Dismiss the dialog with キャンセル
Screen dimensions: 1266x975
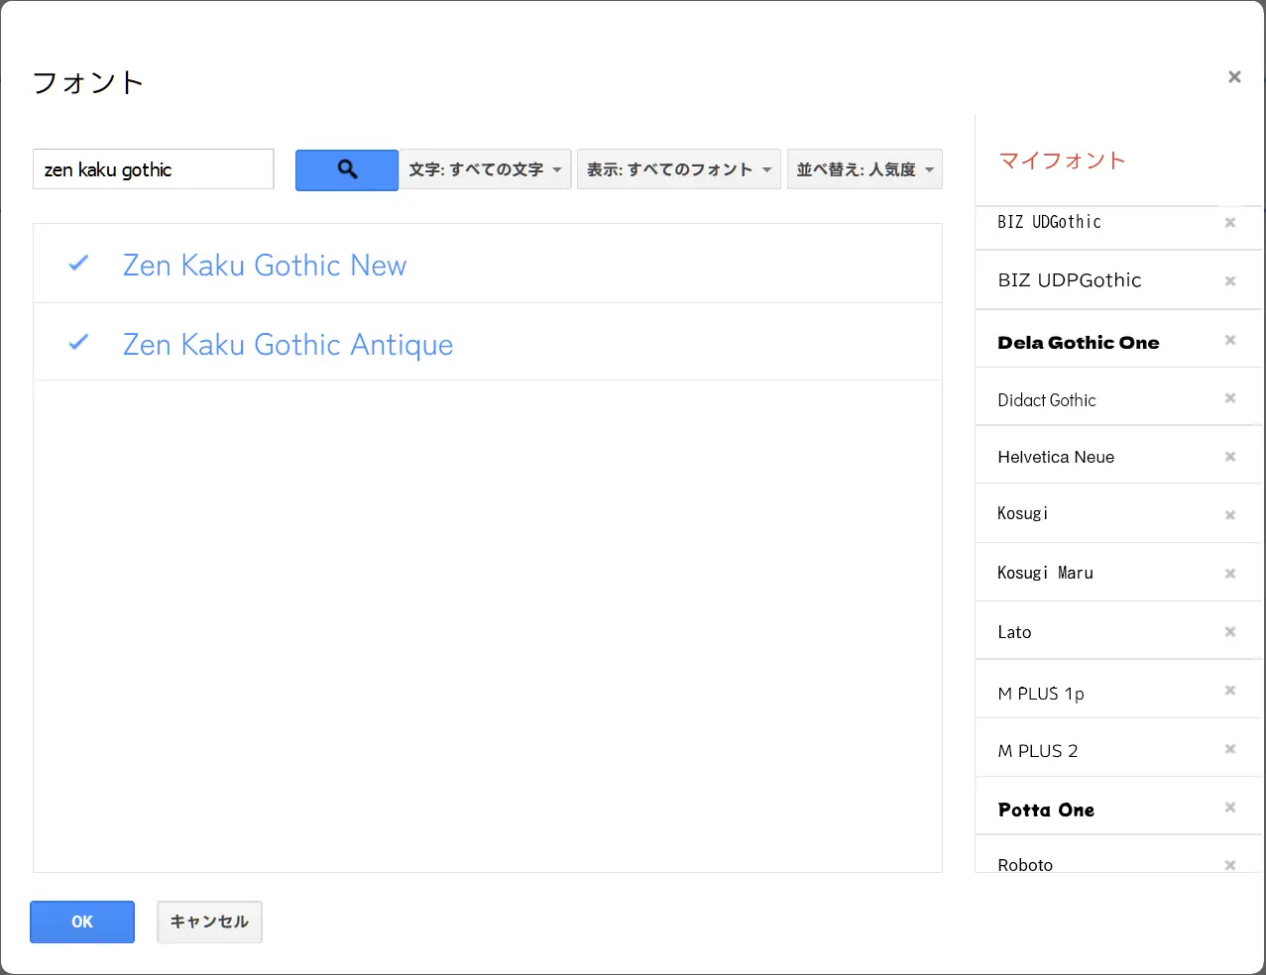point(209,921)
